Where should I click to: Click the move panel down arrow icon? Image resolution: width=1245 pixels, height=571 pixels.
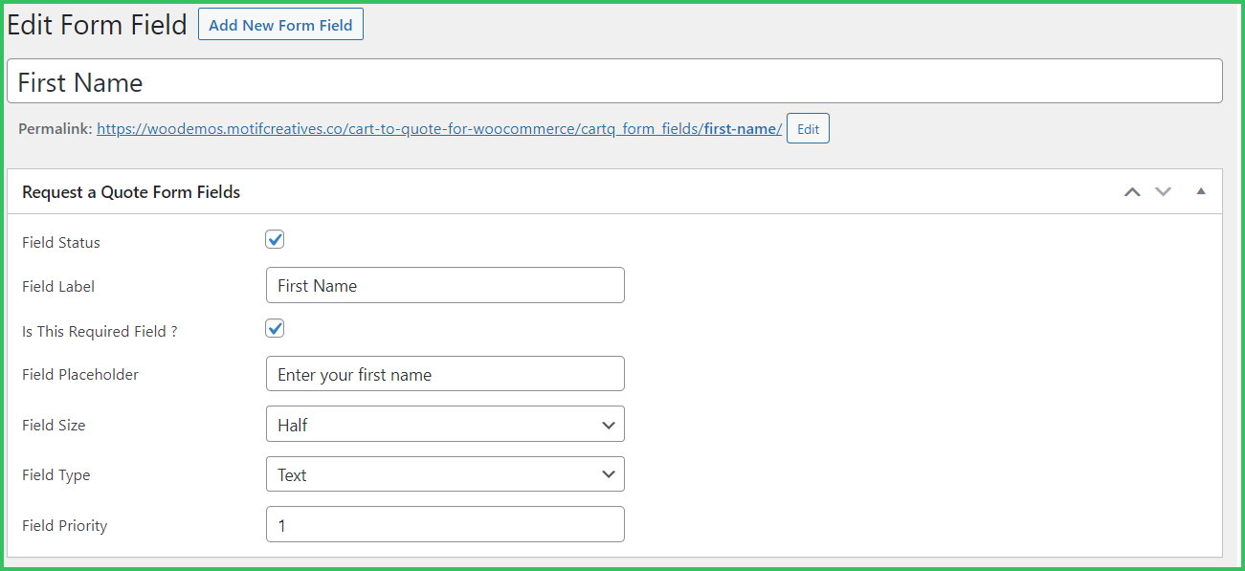click(1163, 192)
